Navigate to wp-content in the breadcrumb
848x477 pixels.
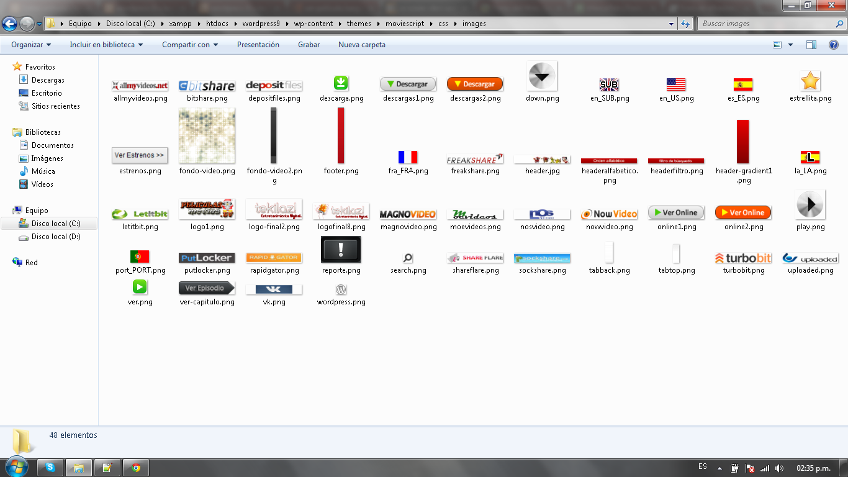click(313, 24)
